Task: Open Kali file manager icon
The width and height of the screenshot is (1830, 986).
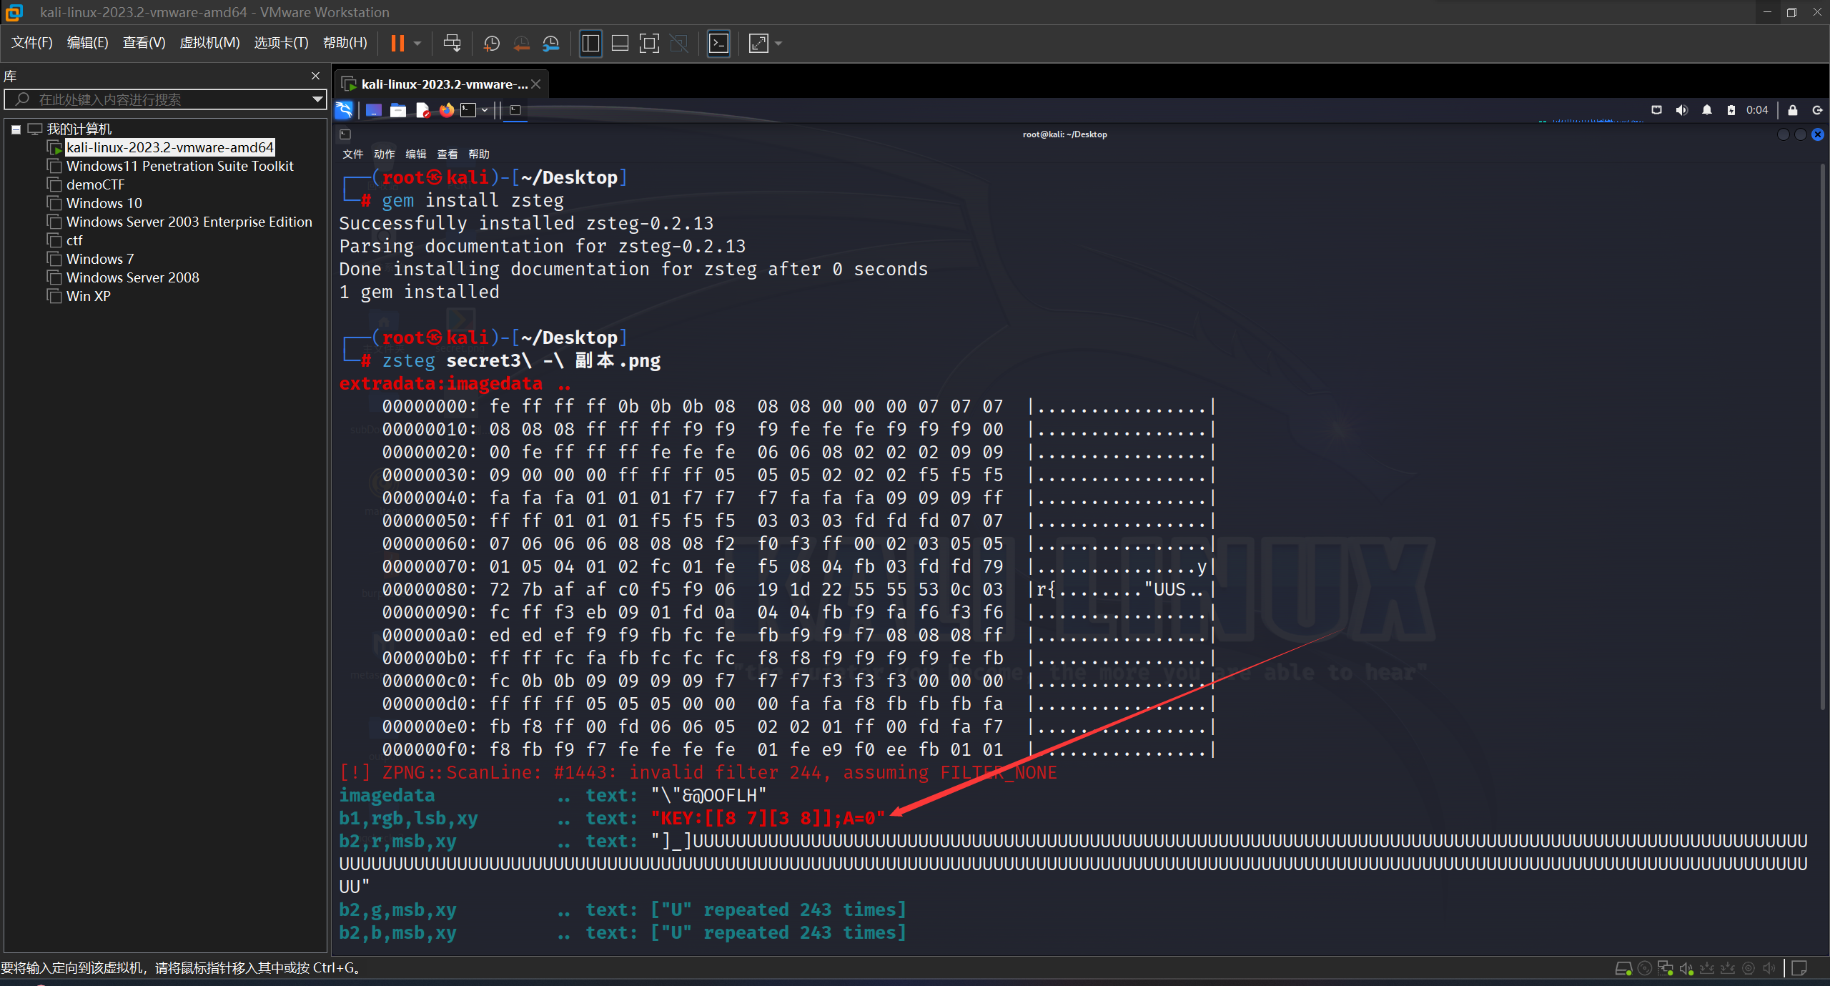Action: (398, 110)
